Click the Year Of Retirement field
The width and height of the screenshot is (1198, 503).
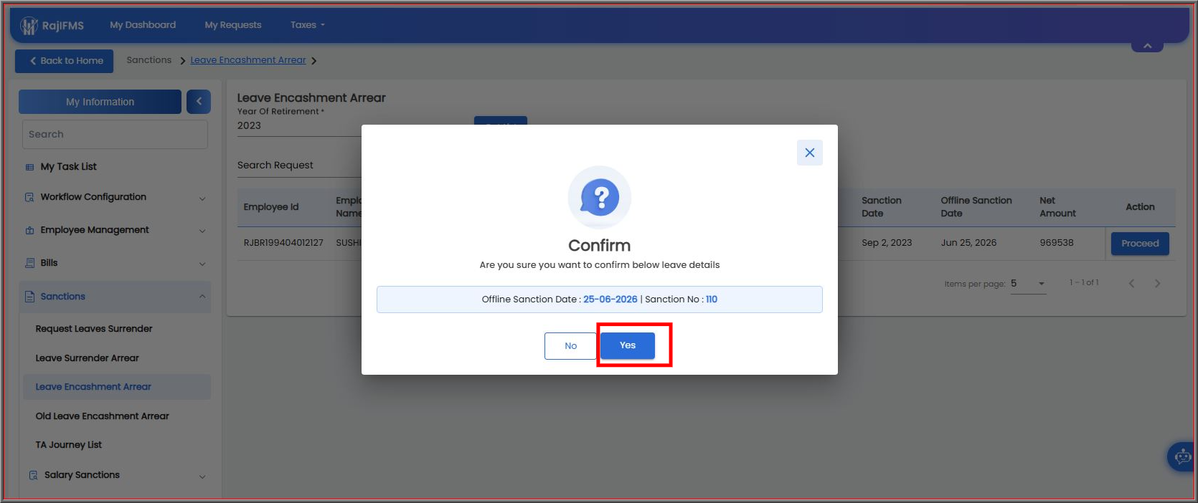click(x=299, y=125)
